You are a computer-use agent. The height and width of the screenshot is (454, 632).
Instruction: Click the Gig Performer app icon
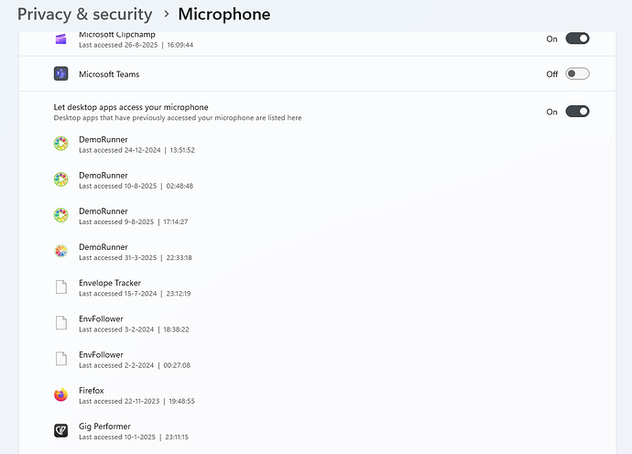tap(61, 431)
